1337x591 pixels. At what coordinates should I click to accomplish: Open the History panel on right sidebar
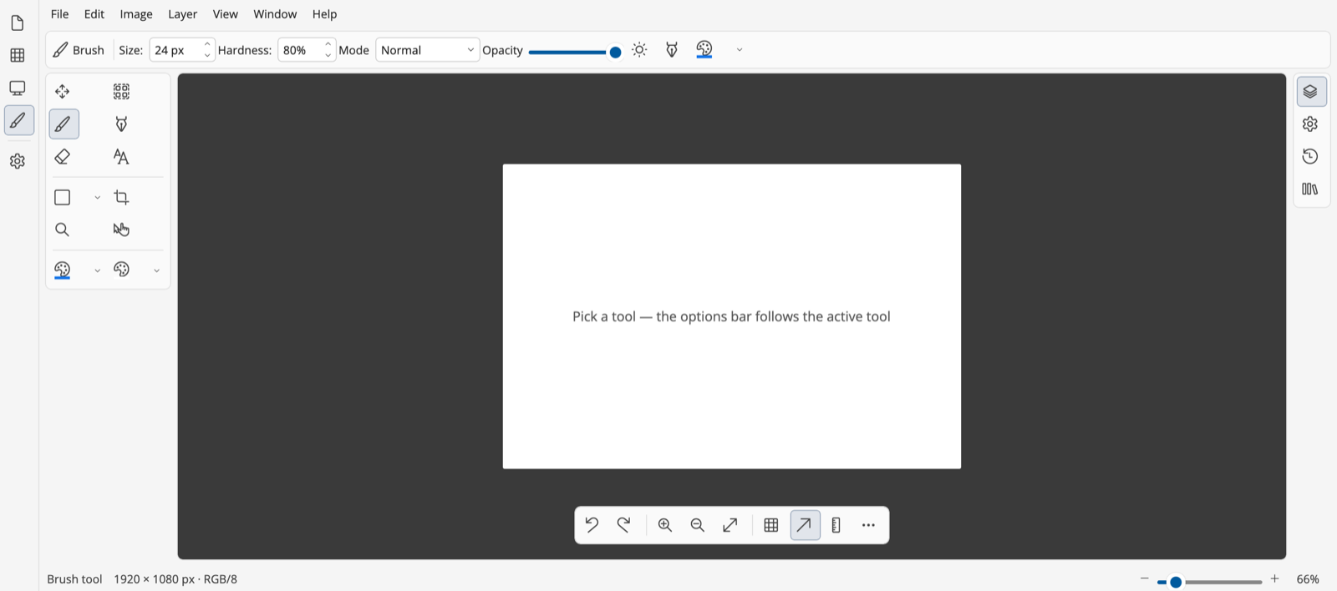tap(1311, 157)
